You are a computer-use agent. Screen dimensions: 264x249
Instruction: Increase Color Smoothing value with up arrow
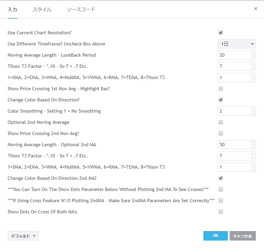click(x=253, y=109)
